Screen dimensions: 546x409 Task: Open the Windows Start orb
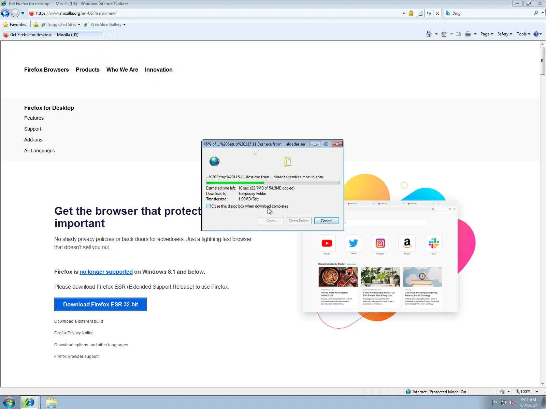click(x=9, y=403)
